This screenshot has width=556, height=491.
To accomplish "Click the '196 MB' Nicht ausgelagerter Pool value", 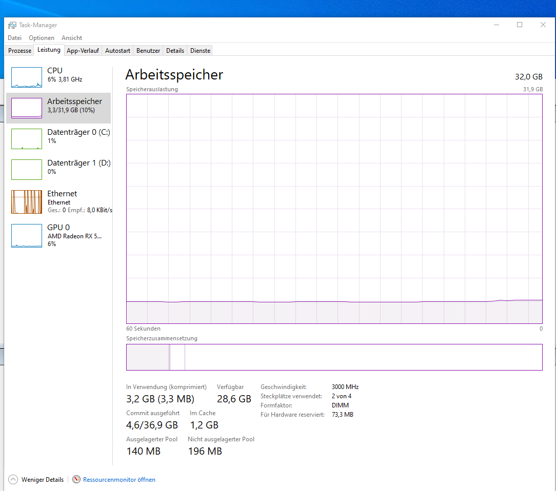I will click(x=205, y=451).
